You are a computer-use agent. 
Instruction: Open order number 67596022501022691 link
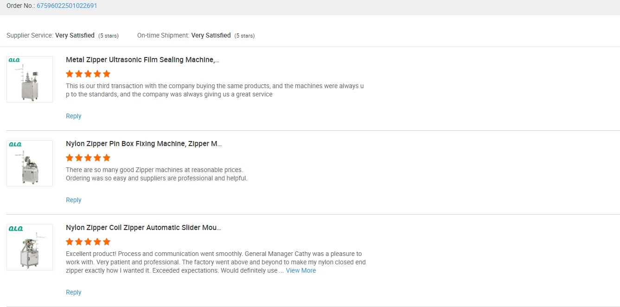(67, 6)
